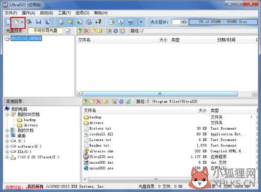Click the 文件名 column header in disc pane
The image size is (261, 192).
[x=85, y=40]
